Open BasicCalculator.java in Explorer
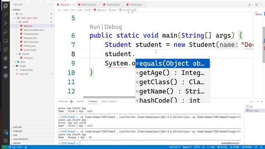 [x=34, y=30]
